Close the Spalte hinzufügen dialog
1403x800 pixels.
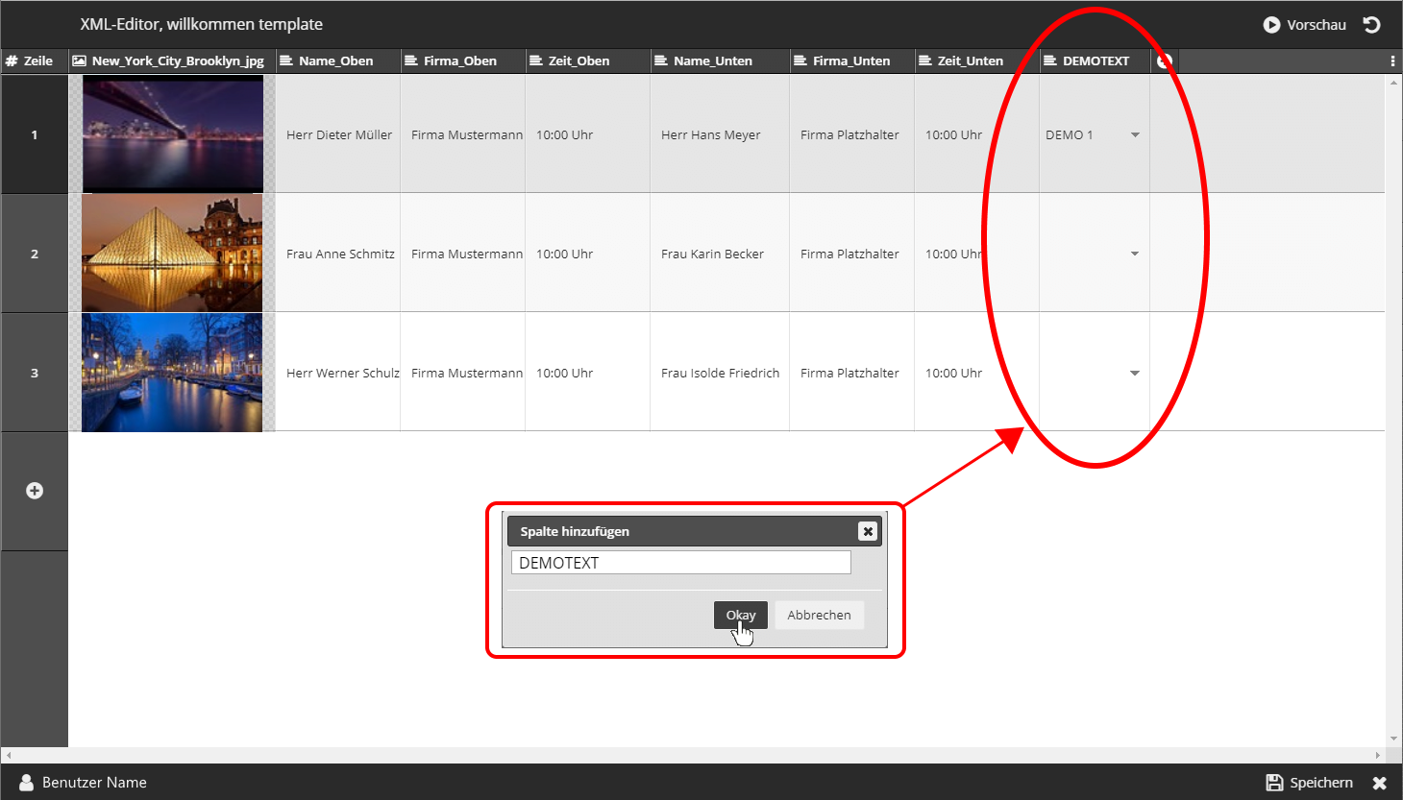tap(867, 531)
